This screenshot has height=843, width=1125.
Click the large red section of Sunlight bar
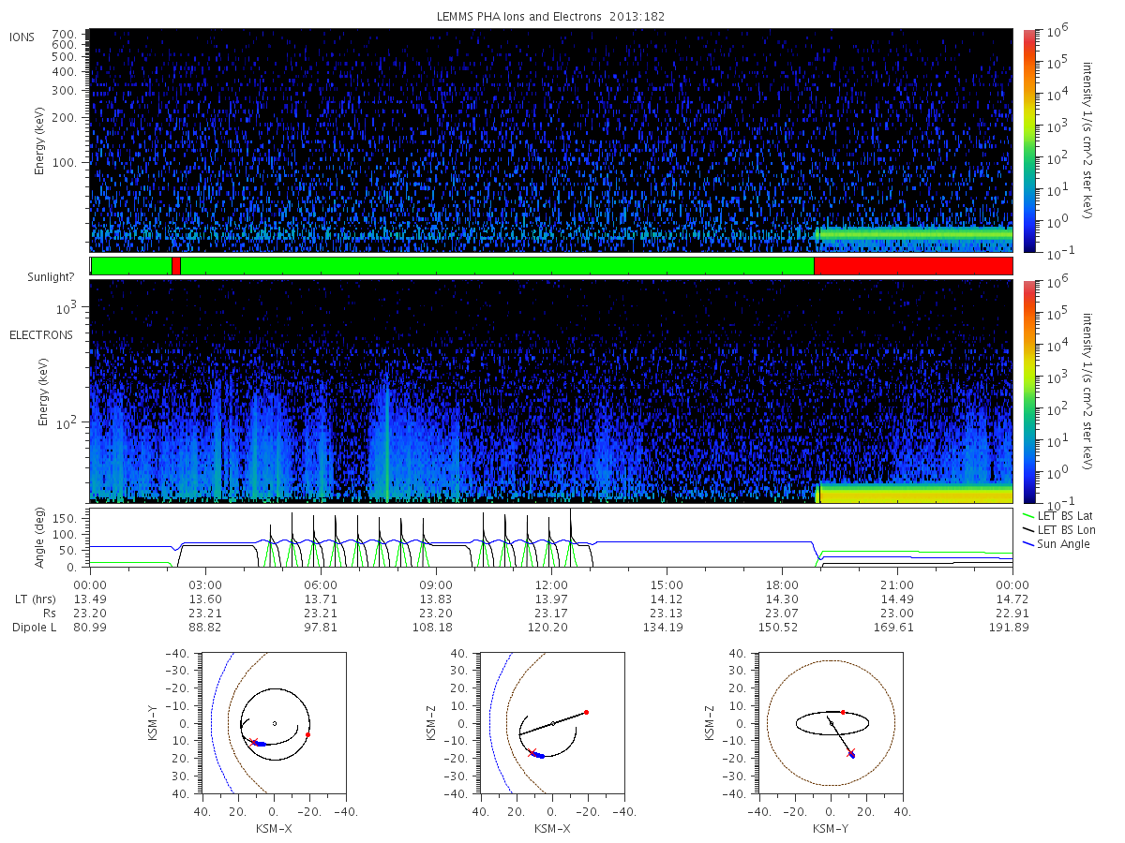pos(913,266)
